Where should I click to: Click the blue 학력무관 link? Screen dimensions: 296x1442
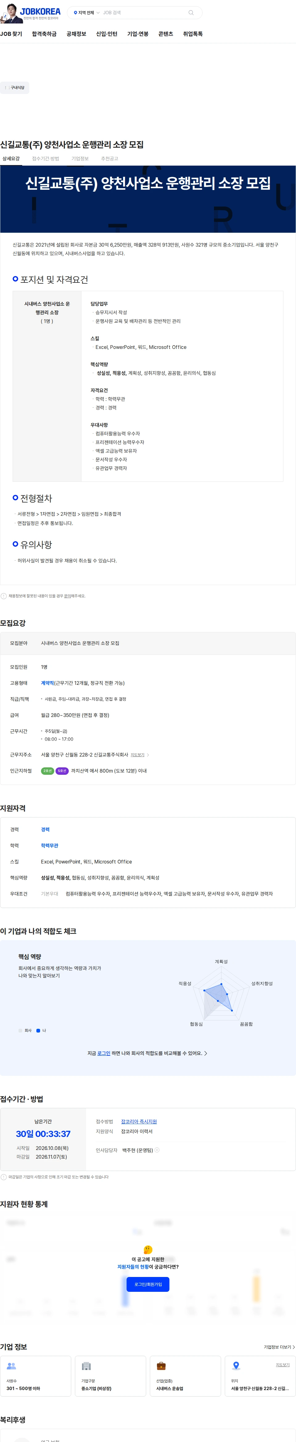pyautogui.click(x=49, y=845)
